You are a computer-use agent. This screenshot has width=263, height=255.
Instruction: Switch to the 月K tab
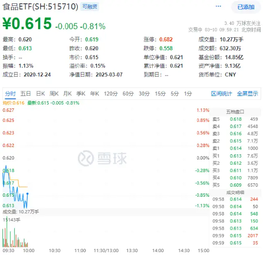coord(67,94)
